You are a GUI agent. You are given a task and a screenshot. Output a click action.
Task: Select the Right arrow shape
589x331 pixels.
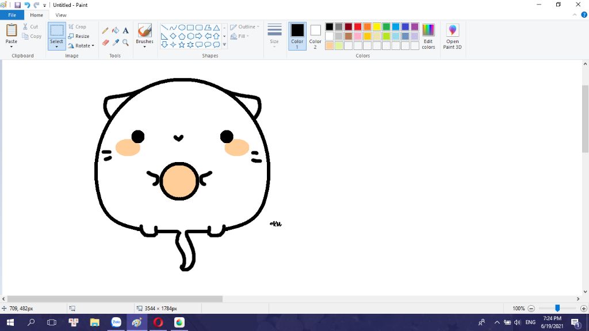(199, 36)
